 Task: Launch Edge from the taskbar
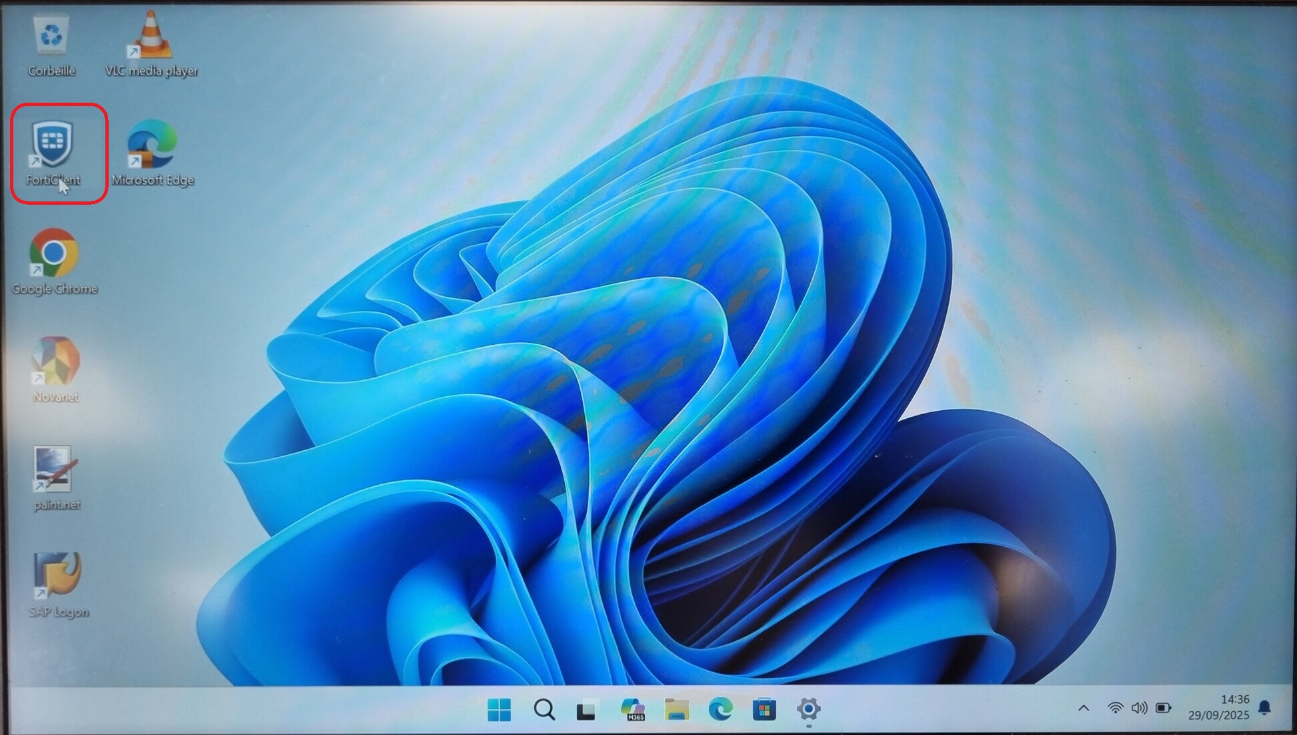[x=720, y=710]
